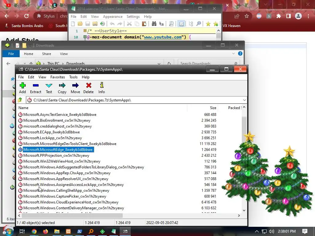Click the Back arrow in Explorer
The width and height of the screenshot is (315, 236).
8,64
